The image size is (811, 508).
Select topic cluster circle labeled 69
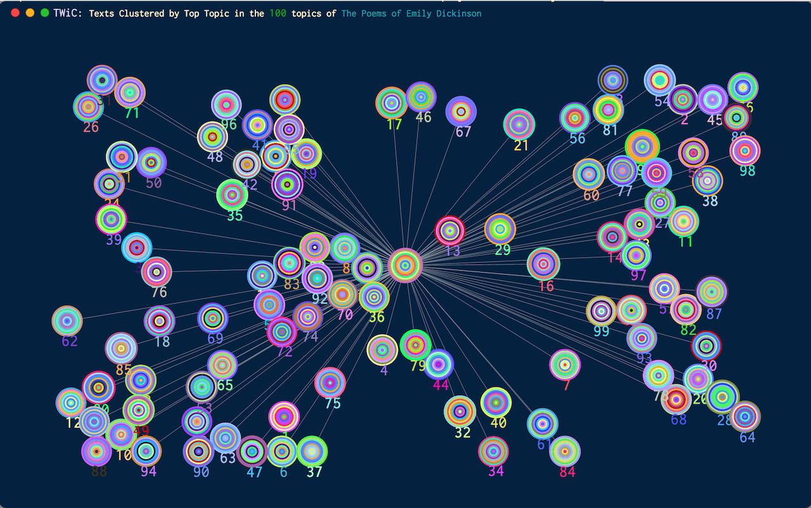point(213,318)
